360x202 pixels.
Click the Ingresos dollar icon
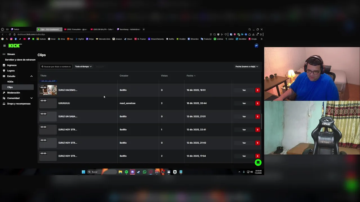4,65
